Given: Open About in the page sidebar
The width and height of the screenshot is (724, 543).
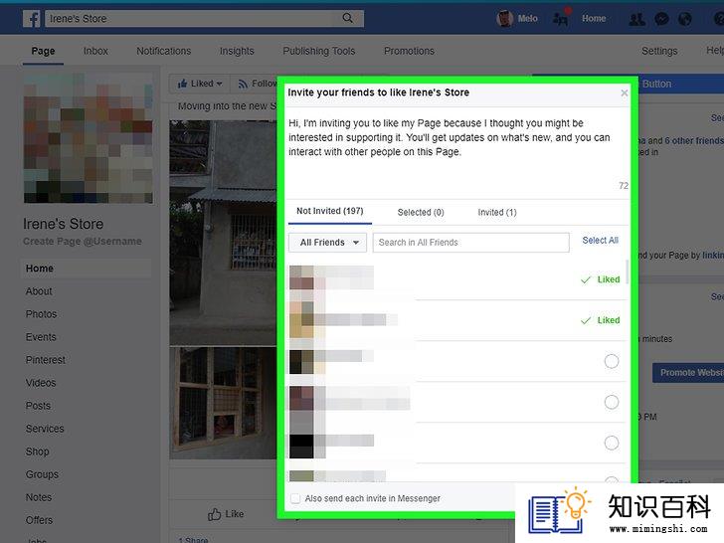Looking at the screenshot, I should [39, 291].
